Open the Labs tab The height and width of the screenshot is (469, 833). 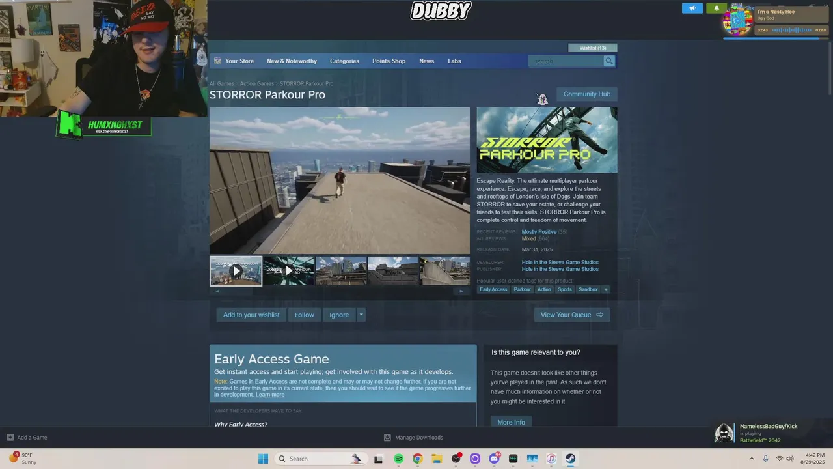point(454,61)
